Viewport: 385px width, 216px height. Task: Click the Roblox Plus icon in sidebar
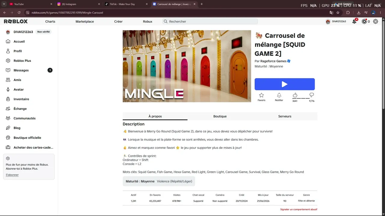tap(8, 61)
